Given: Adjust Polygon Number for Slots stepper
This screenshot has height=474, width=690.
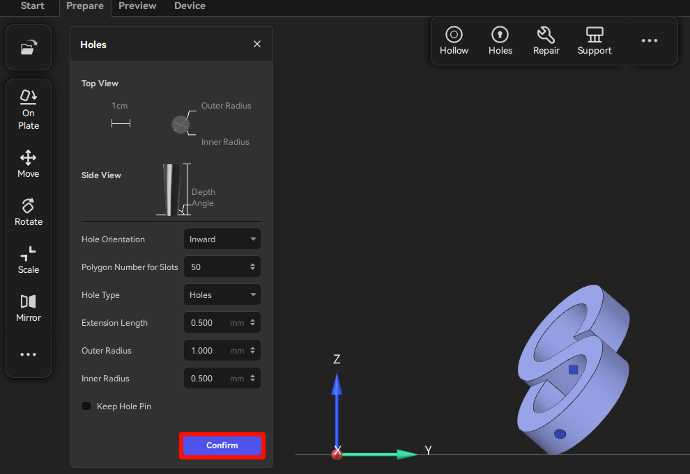Looking at the screenshot, I should coord(252,267).
